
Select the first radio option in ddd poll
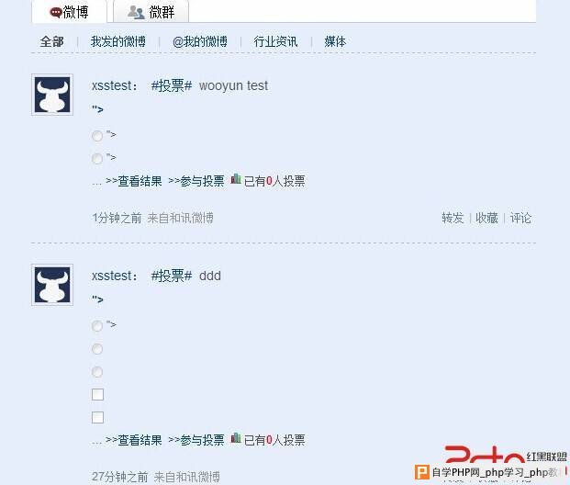click(x=97, y=326)
